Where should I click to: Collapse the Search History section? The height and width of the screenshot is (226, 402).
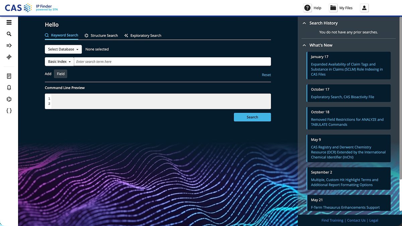point(304,23)
